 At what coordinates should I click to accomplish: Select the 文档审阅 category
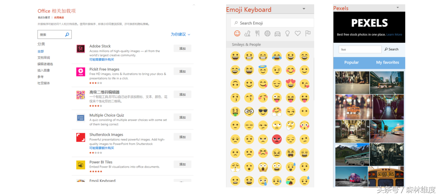pyautogui.click(x=44, y=58)
